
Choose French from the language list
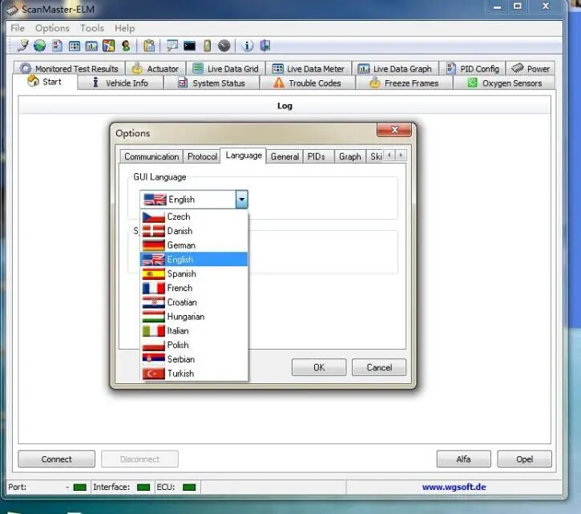pos(194,288)
